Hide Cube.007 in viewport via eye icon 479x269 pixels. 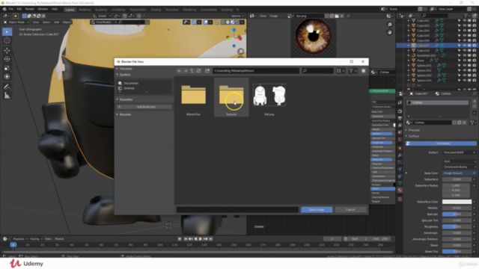point(464,46)
